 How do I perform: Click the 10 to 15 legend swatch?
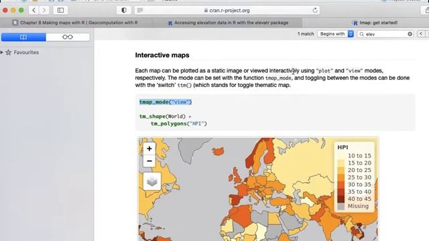341,156
